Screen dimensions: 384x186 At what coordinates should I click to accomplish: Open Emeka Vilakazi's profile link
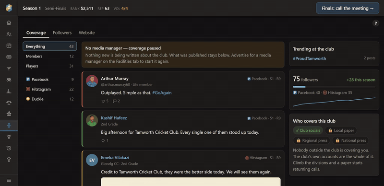tap(115, 158)
